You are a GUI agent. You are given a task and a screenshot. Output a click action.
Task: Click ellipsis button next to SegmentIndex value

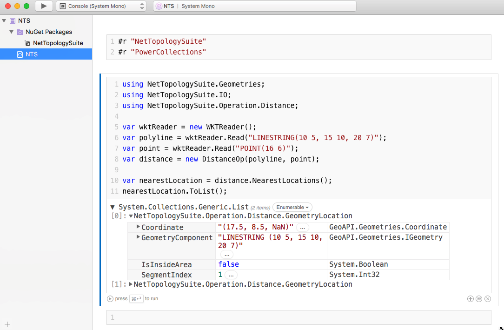[231, 275]
